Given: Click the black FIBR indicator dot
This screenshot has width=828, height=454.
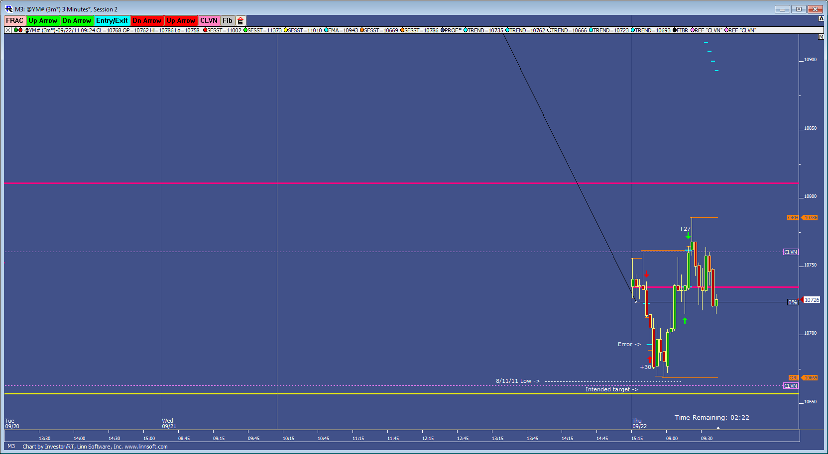Looking at the screenshot, I should point(675,30).
